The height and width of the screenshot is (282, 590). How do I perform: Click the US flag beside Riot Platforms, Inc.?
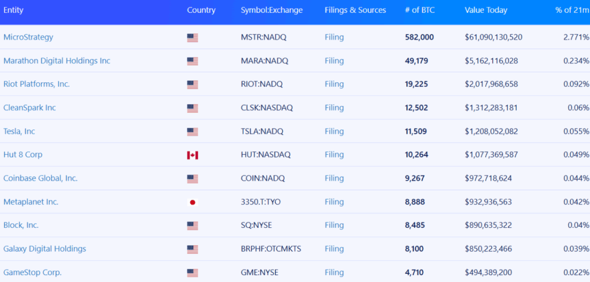click(192, 85)
